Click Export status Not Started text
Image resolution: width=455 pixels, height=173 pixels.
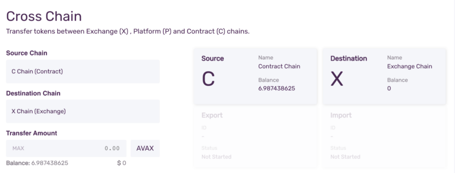[x=216, y=157]
